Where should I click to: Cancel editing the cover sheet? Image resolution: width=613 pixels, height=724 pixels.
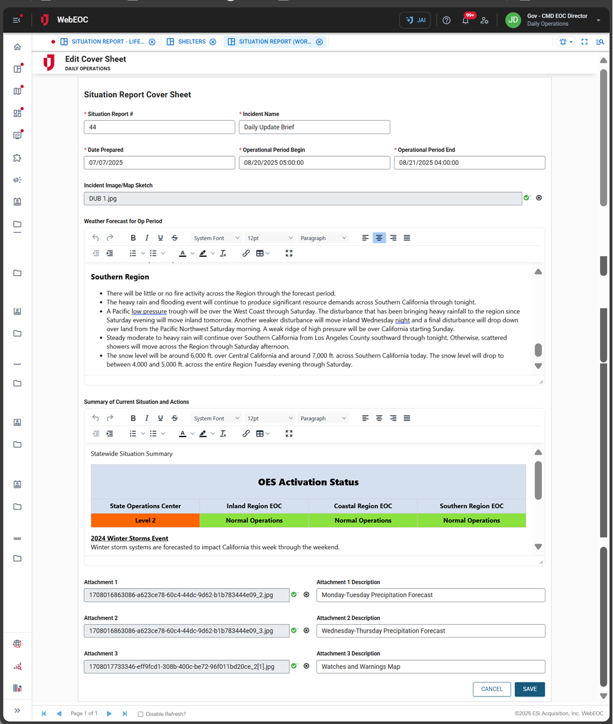[x=492, y=689]
